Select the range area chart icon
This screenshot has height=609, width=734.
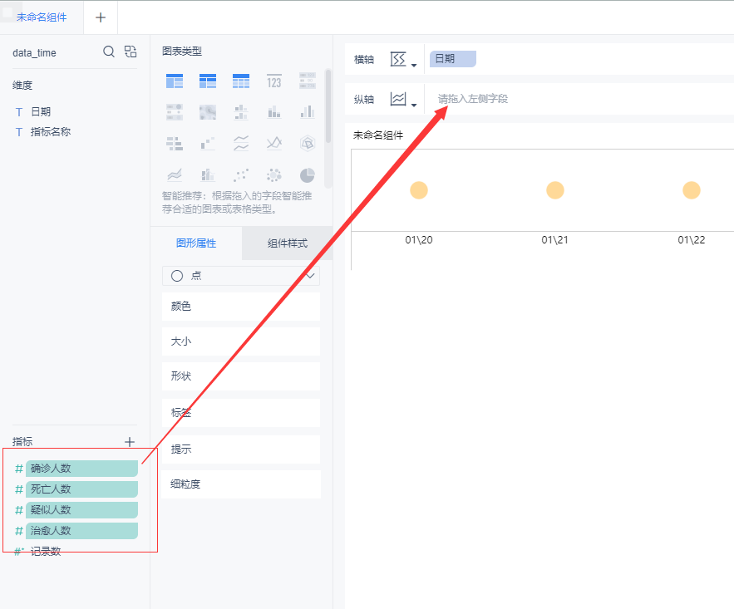tap(175, 175)
